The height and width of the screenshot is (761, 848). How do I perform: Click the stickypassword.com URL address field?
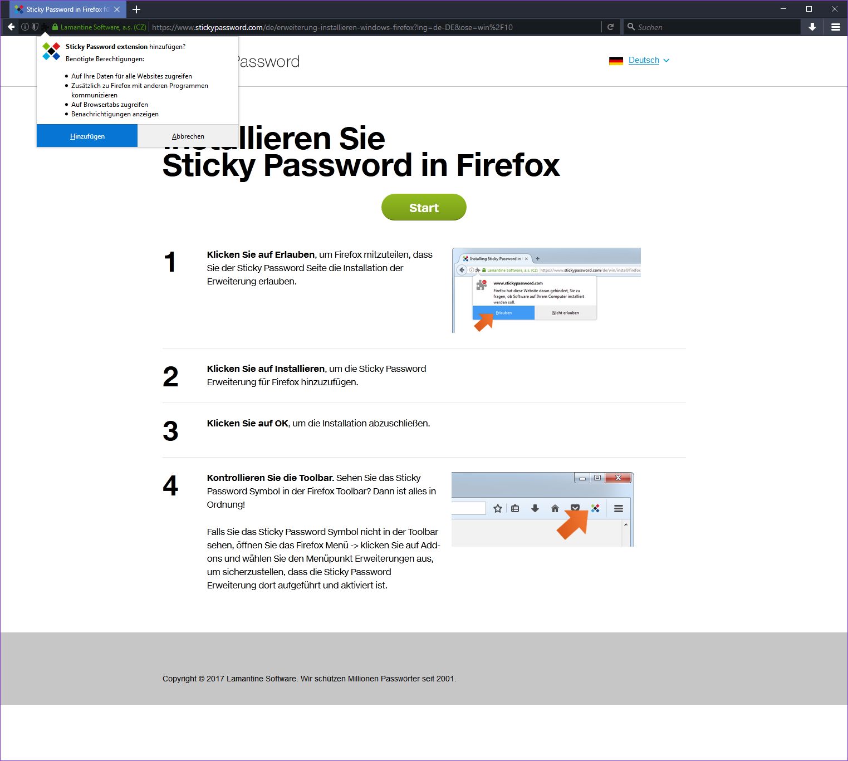[374, 27]
